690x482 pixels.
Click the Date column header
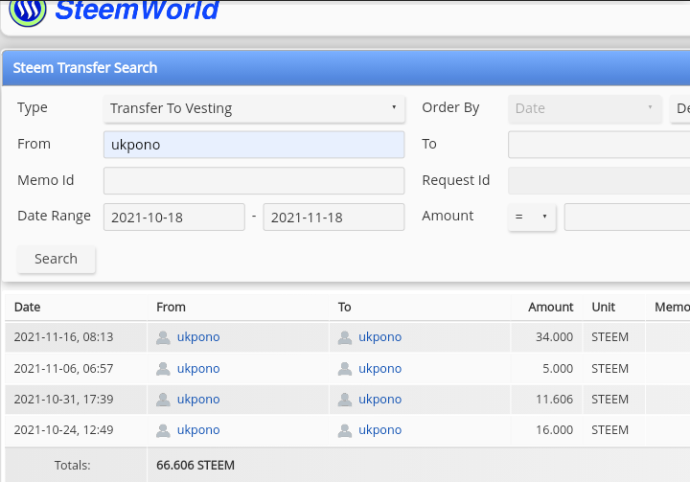[x=27, y=307]
